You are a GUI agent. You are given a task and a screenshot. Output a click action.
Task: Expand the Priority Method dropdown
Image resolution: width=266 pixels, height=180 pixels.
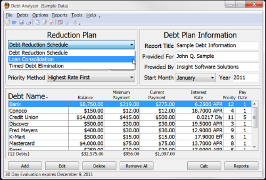coord(91,78)
